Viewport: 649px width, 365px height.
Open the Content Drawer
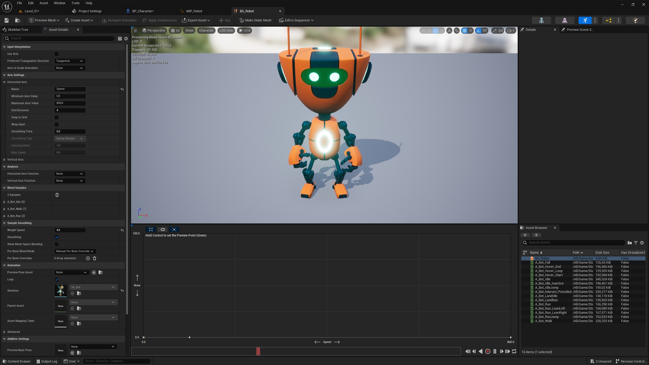(17, 361)
